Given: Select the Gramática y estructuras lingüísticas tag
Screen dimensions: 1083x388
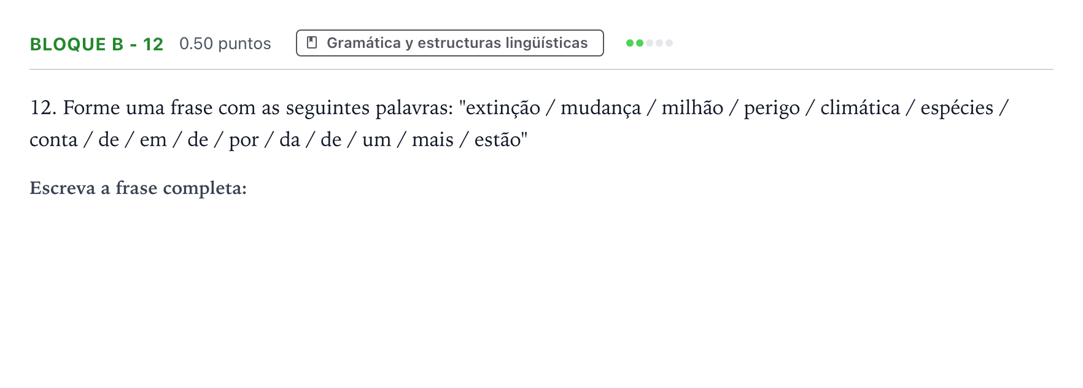Looking at the screenshot, I should 449,43.
